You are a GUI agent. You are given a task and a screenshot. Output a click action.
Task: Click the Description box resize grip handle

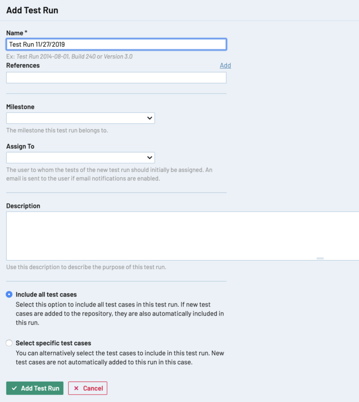[320, 258]
